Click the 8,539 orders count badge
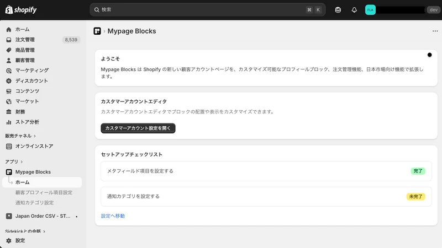The width and height of the screenshot is (442, 248). (x=71, y=40)
